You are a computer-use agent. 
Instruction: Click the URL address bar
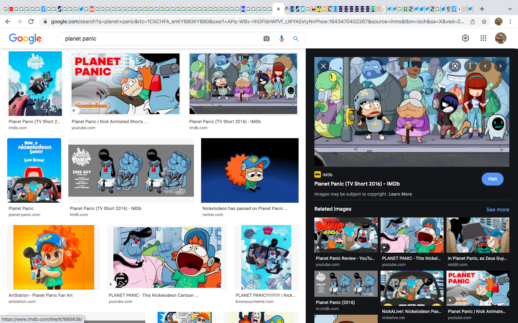258,22
